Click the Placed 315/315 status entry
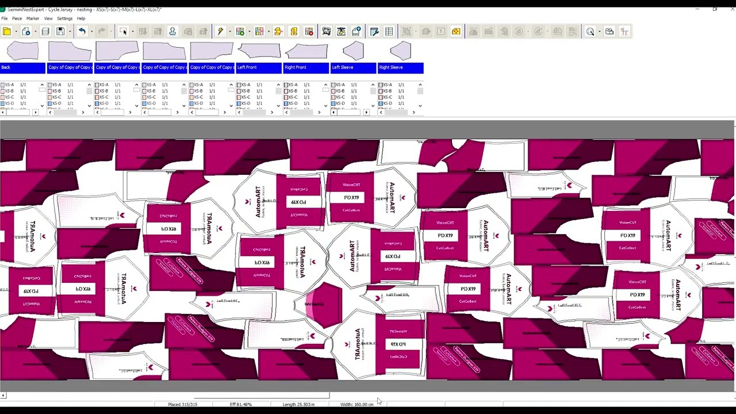Image resolution: width=736 pixels, height=414 pixels. [182, 404]
